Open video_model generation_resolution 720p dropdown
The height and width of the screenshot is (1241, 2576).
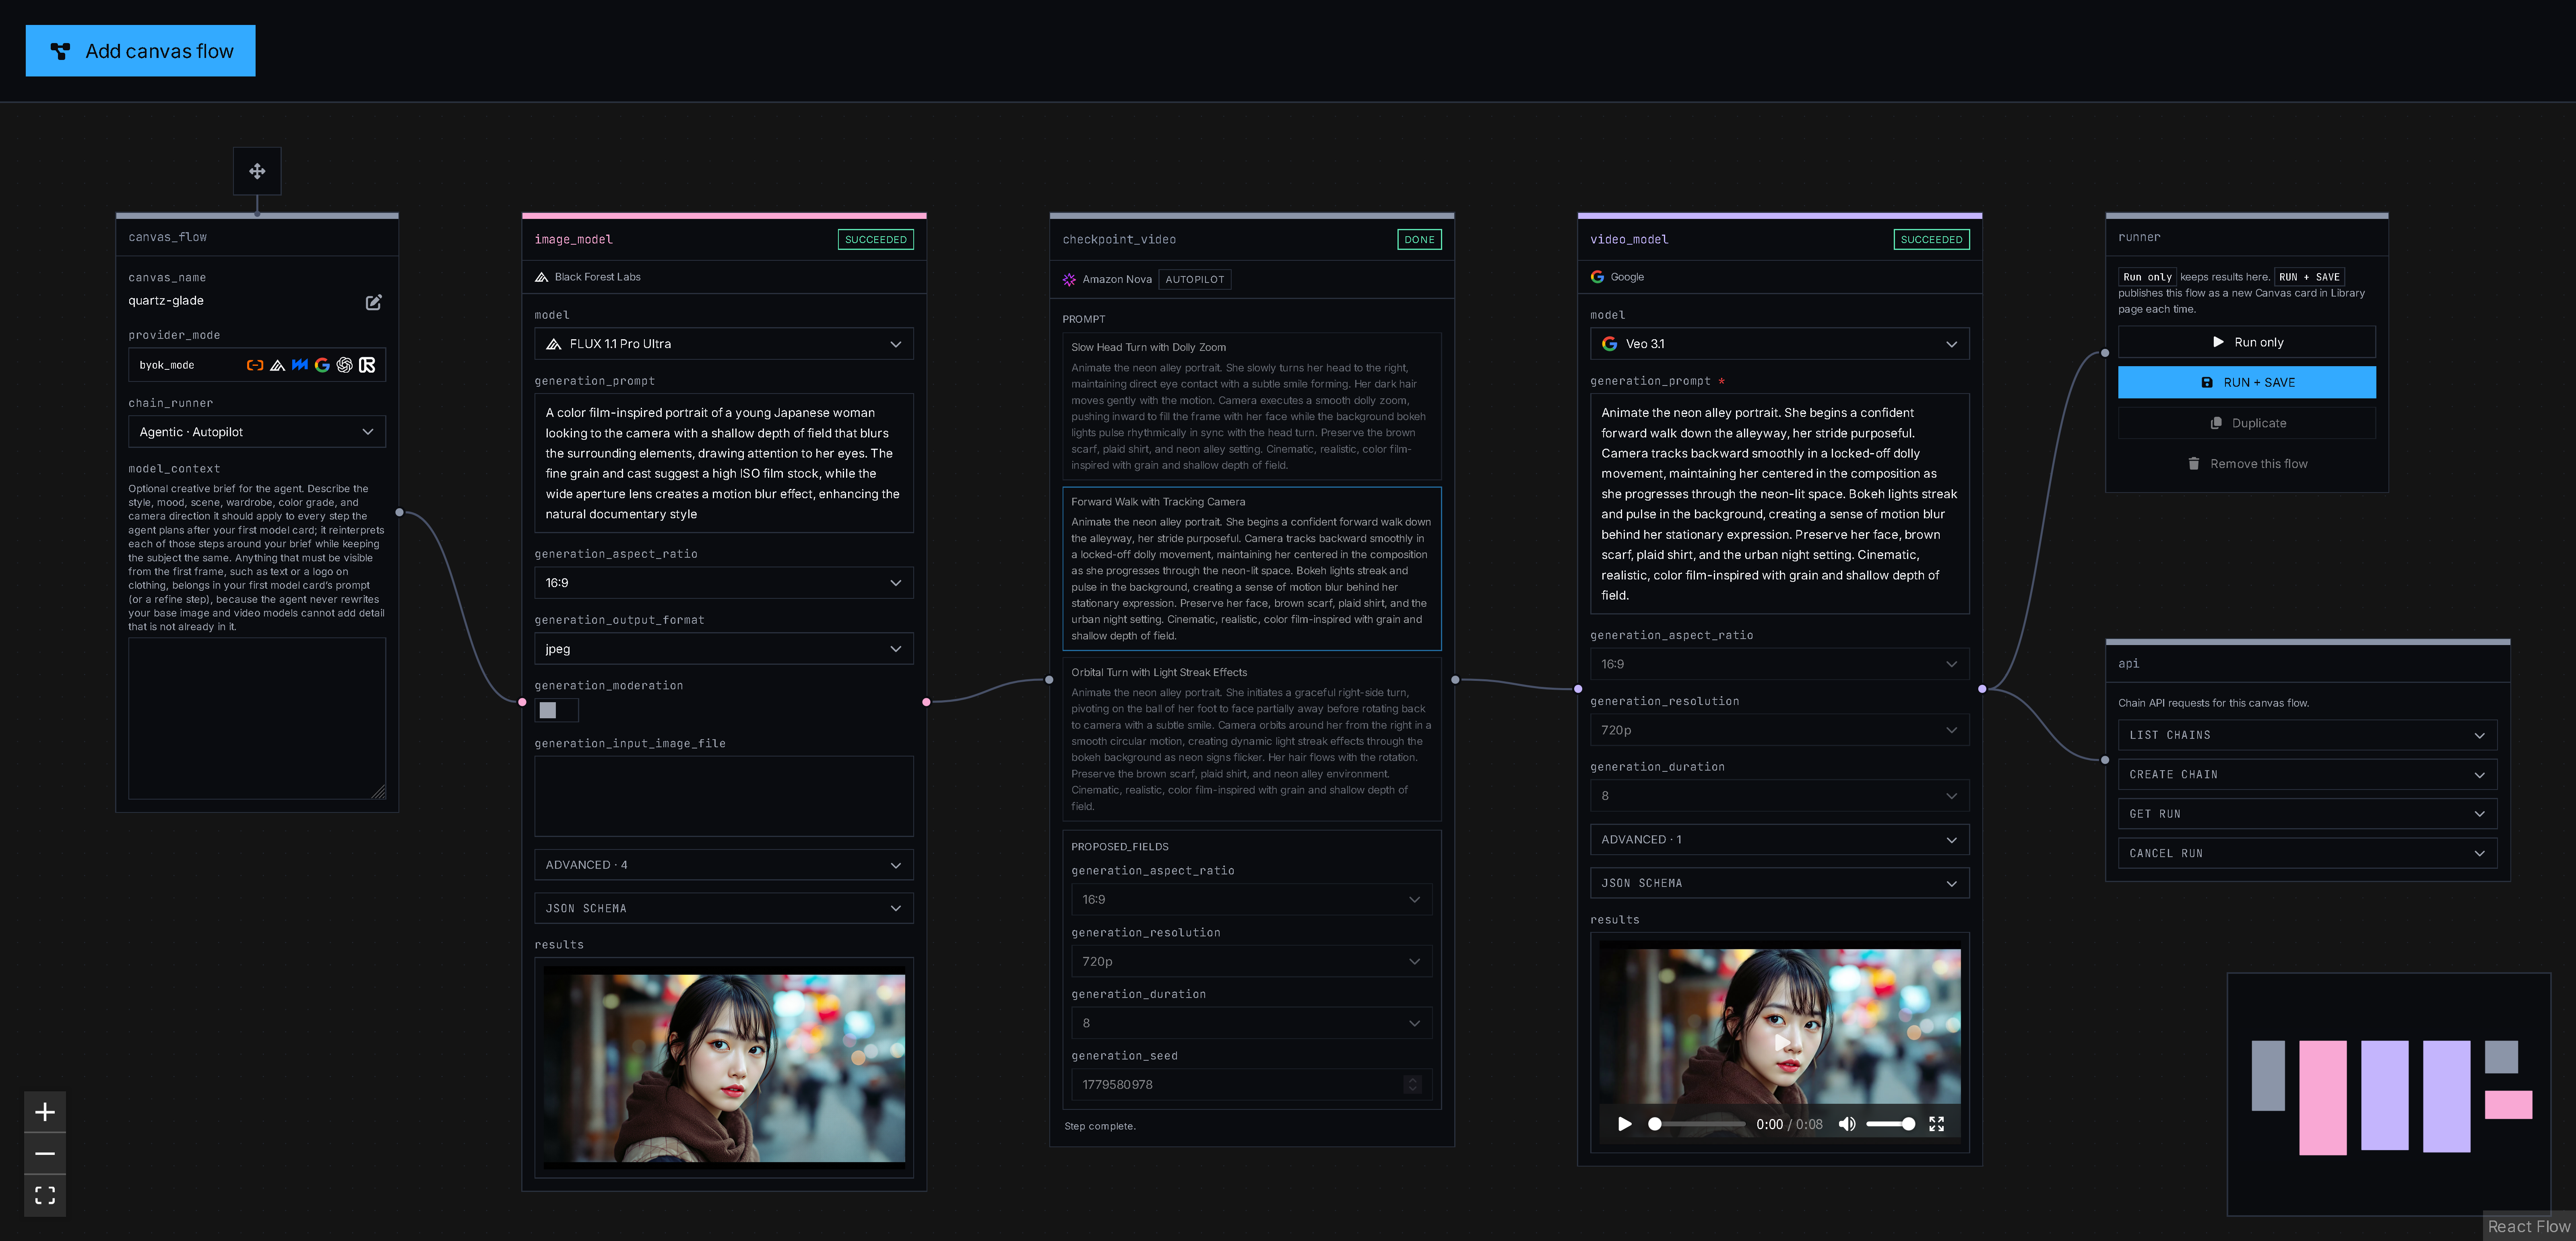click(x=1780, y=730)
